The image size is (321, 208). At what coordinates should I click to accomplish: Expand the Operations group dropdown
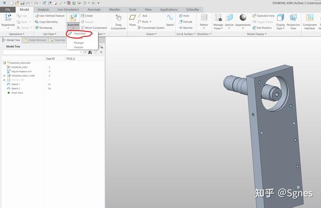coord(17,34)
